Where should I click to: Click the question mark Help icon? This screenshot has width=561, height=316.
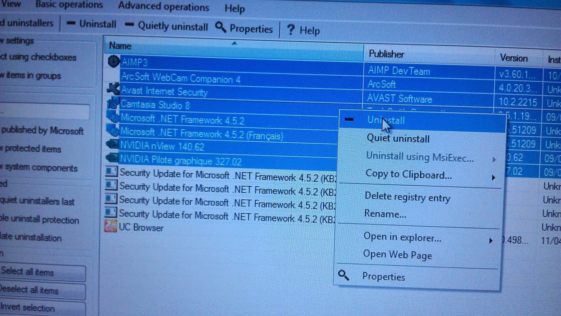pos(291,29)
